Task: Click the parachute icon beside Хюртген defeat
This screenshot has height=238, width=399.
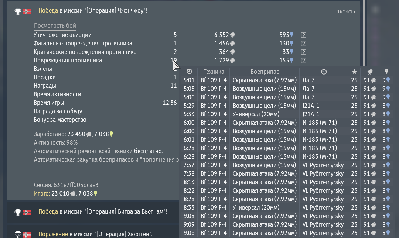Action: pos(18,234)
